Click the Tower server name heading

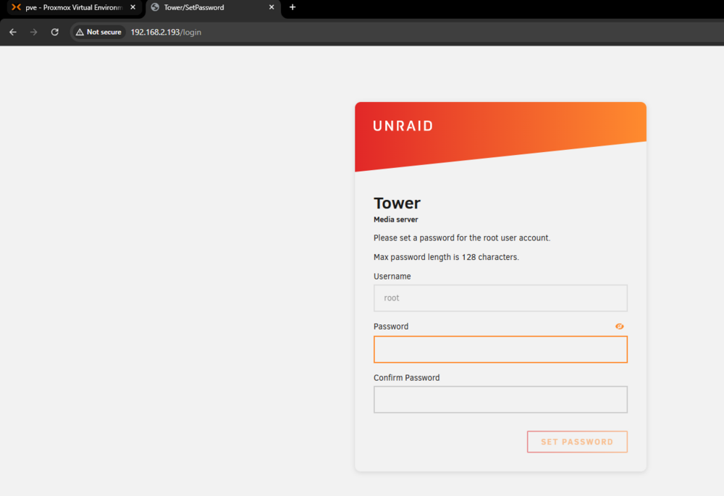(397, 203)
